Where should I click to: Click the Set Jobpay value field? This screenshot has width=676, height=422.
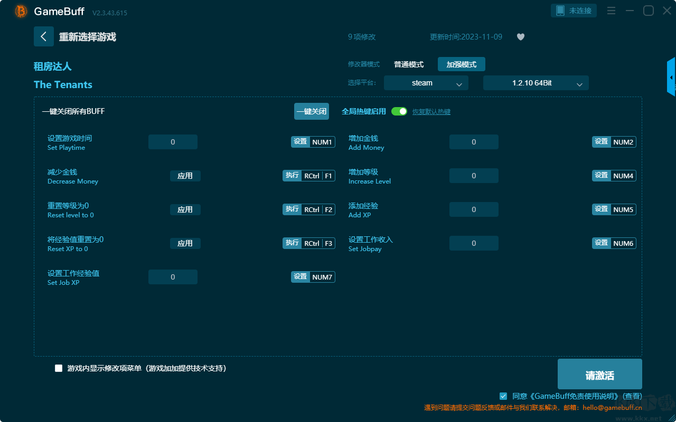pos(474,243)
